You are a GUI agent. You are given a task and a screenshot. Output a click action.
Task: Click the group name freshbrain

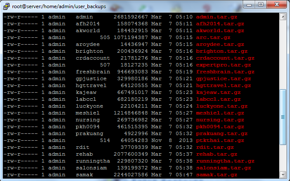pos(93,72)
